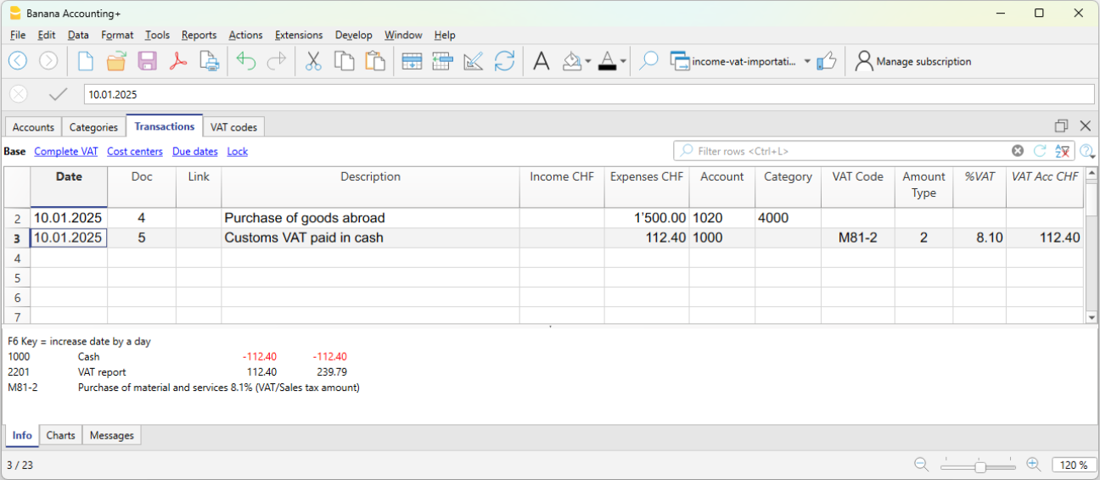Zoom out with the minus magnifier
The image size is (1100, 480).
[x=921, y=465]
